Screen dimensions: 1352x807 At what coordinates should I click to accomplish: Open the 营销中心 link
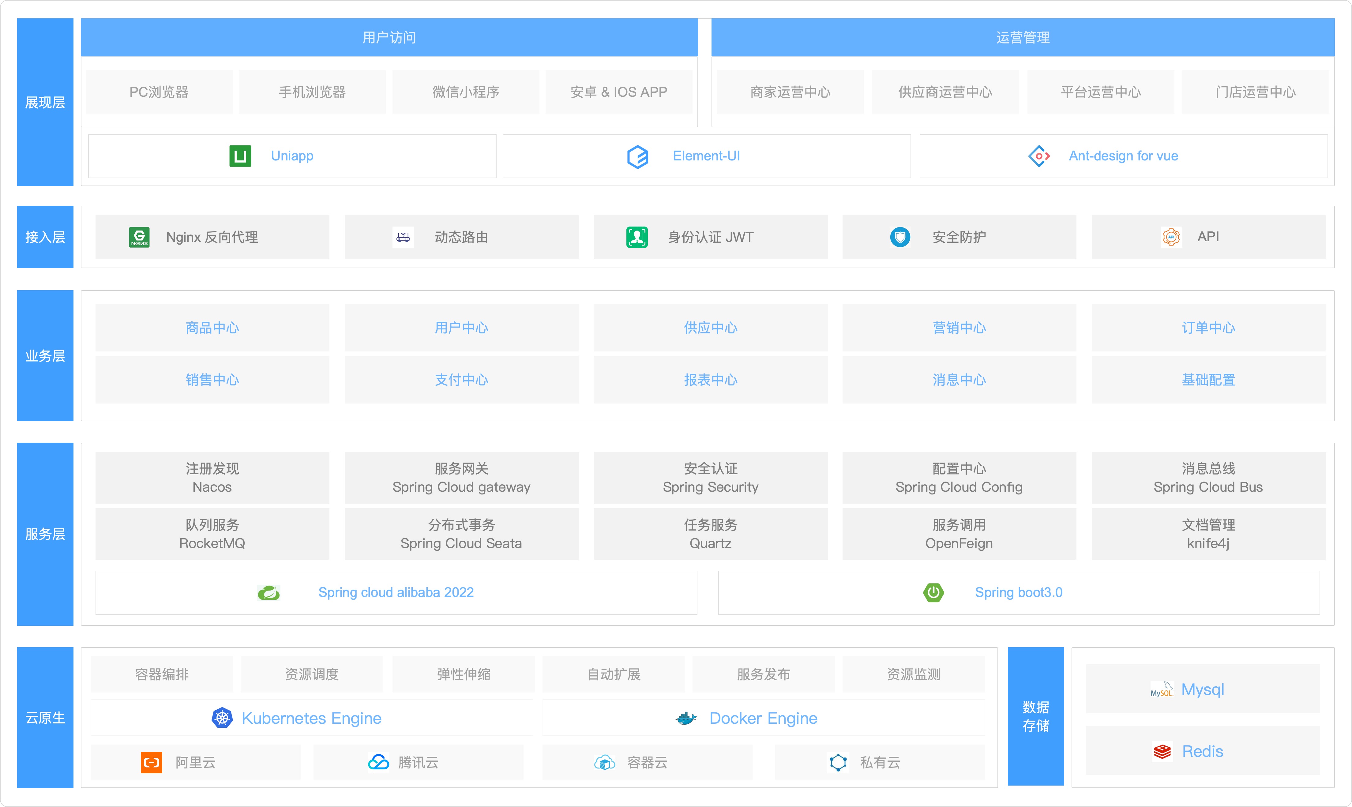(959, 327)
